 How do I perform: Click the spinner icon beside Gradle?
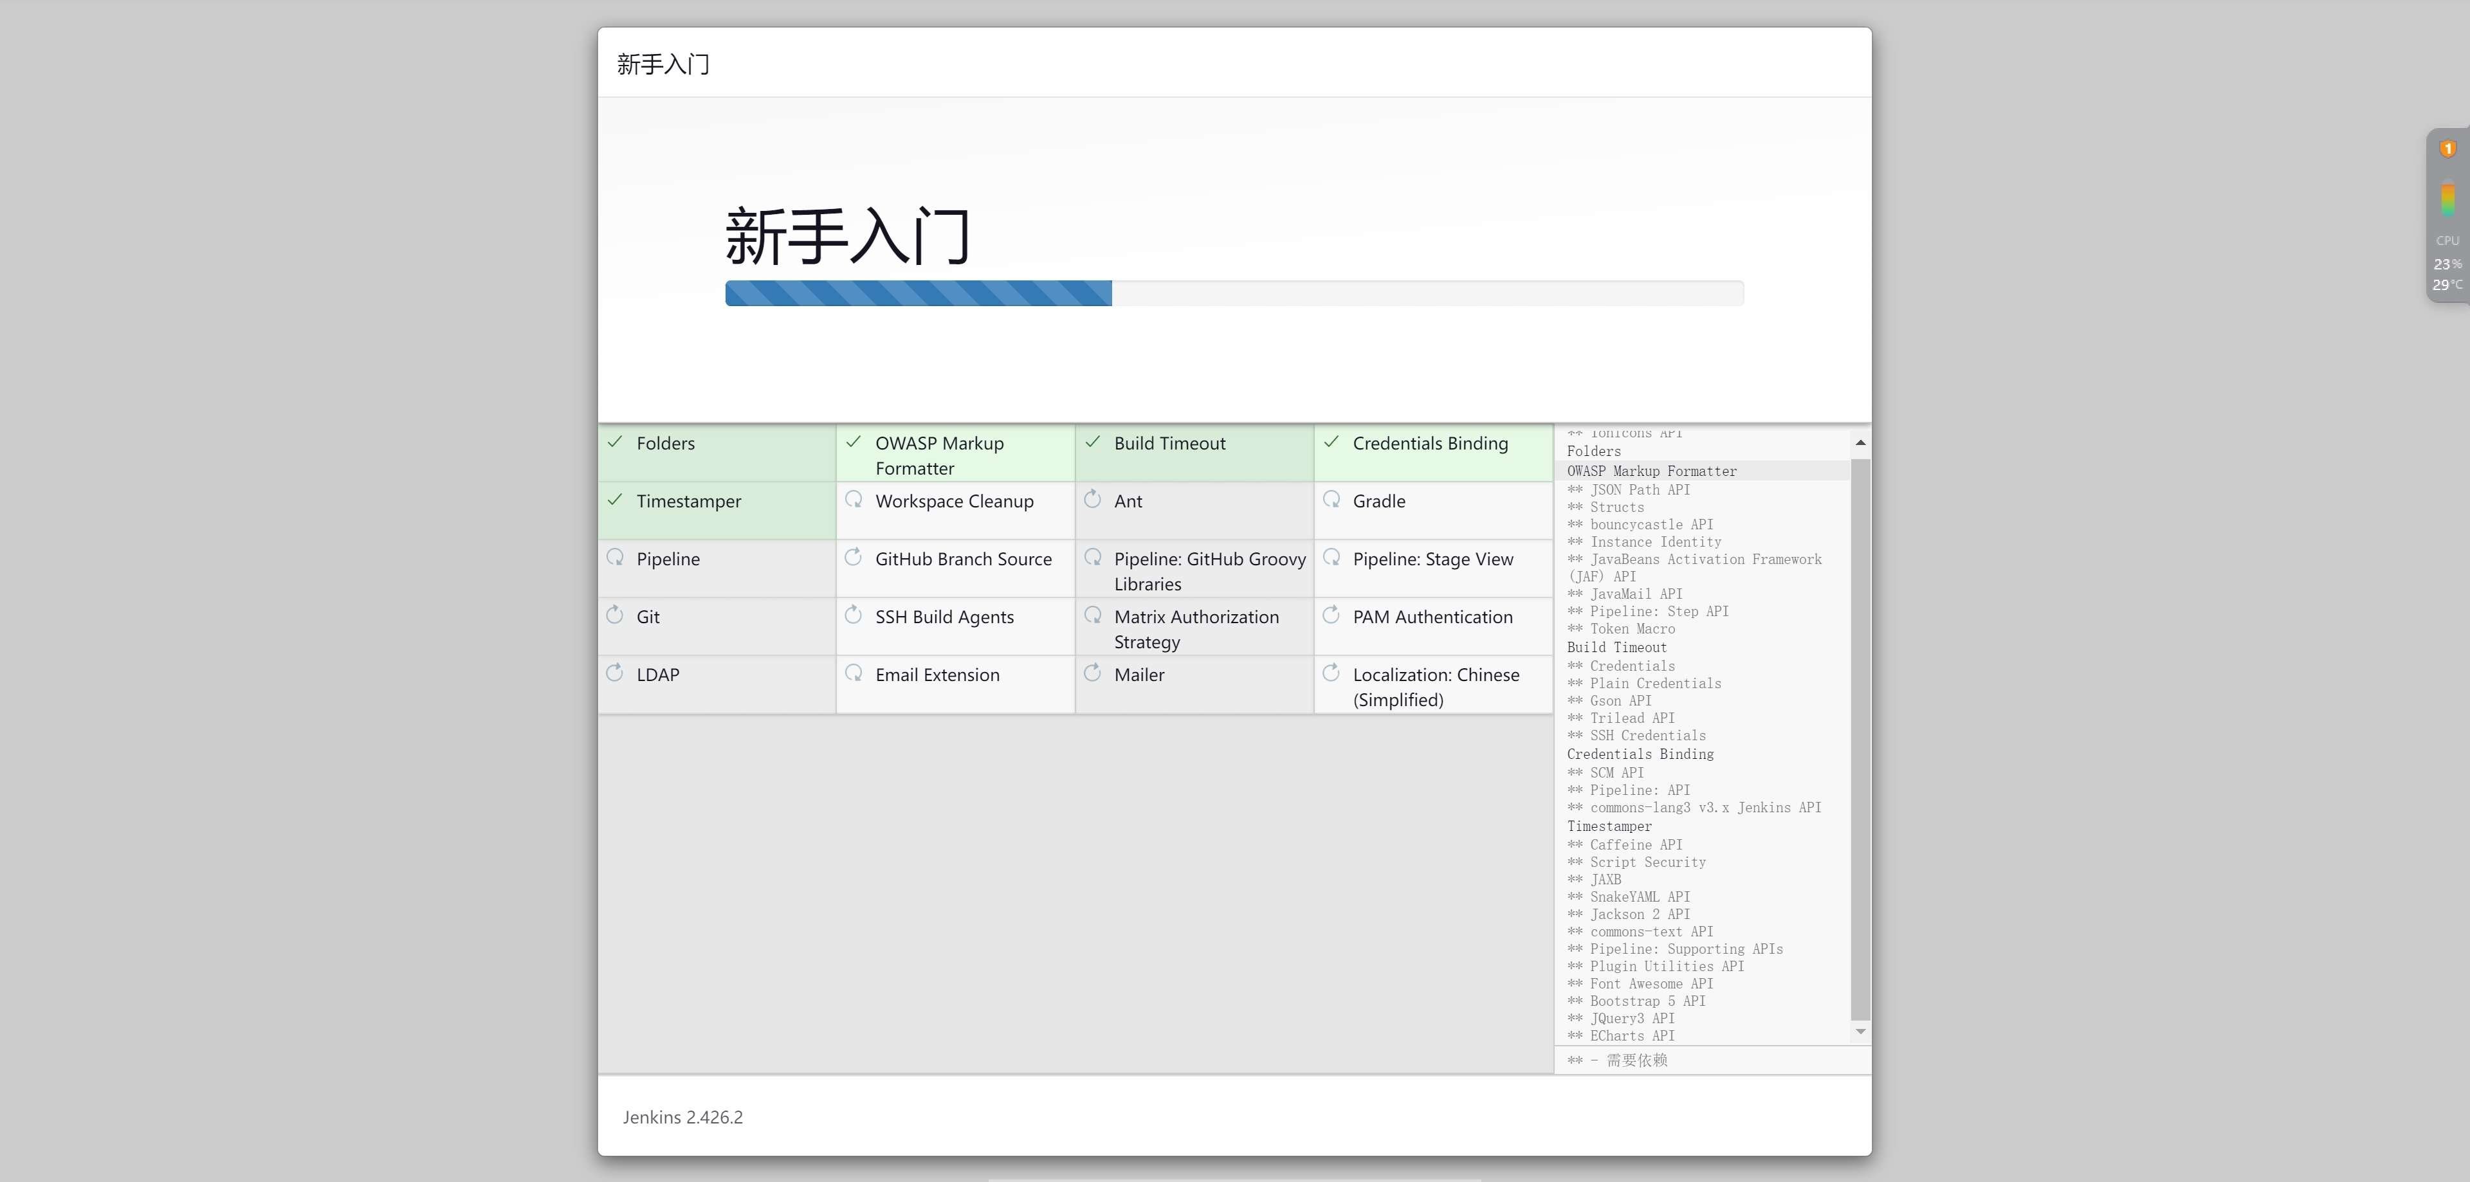pyautogui.click(x=1331, y=500)
